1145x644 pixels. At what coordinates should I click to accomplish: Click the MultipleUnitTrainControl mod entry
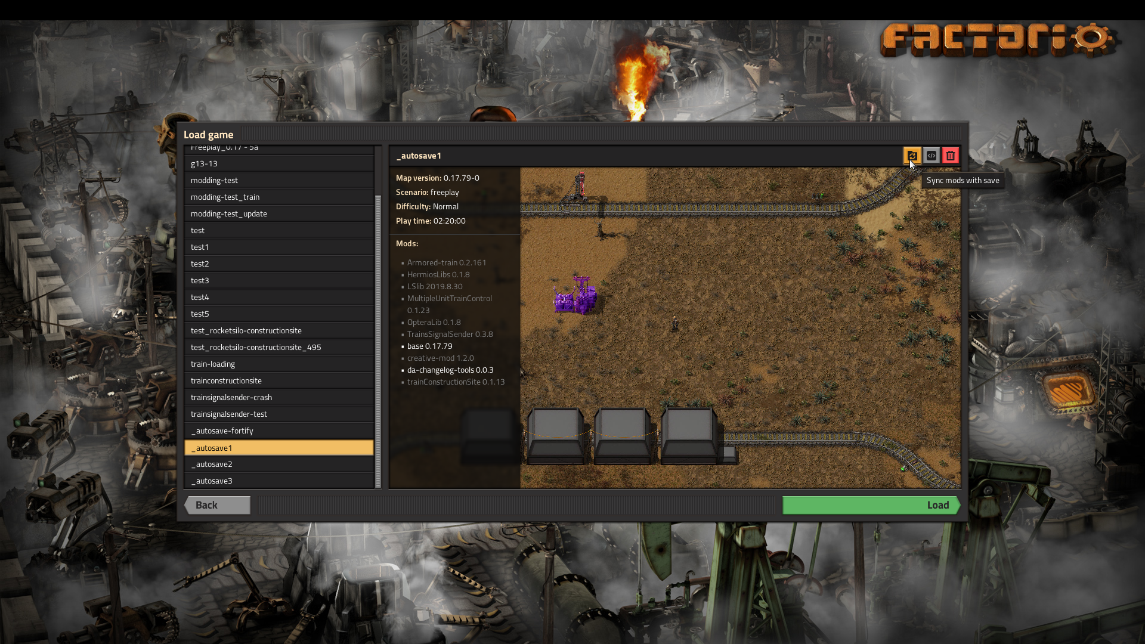click(450, 304)
